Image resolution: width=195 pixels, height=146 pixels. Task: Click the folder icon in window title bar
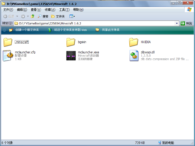[x=3, y=4]
